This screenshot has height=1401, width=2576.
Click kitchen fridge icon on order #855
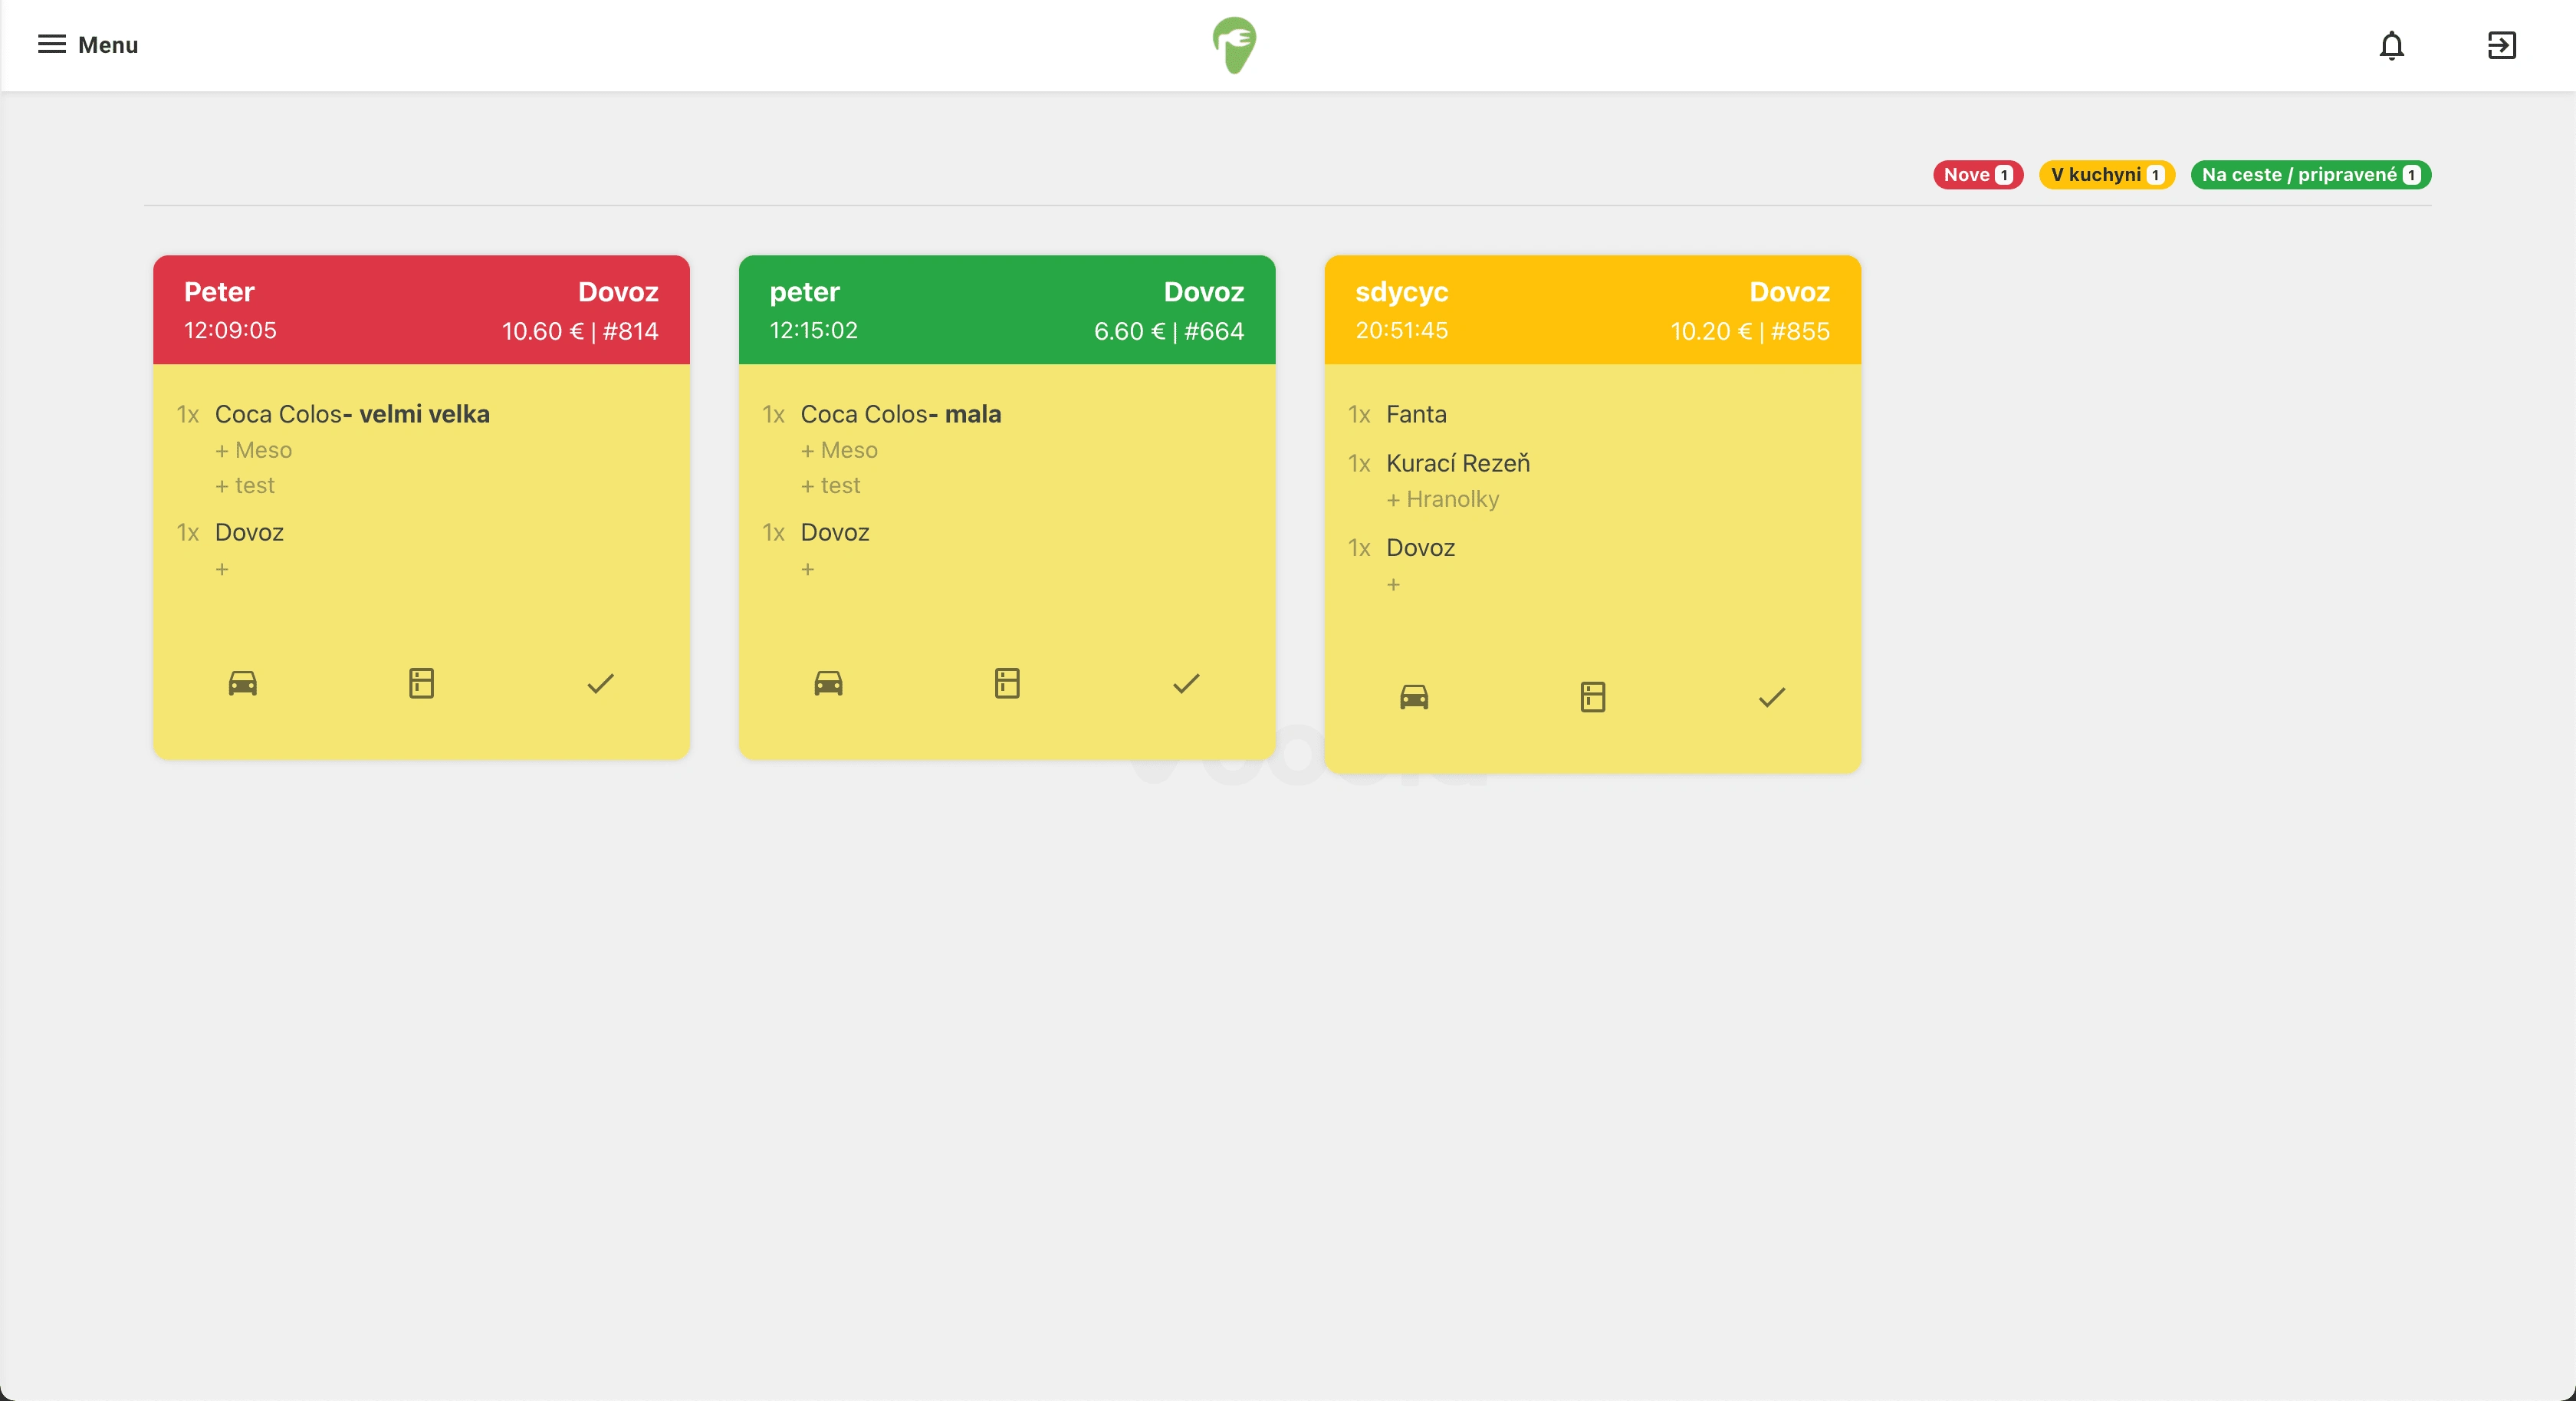(1593, 697)
